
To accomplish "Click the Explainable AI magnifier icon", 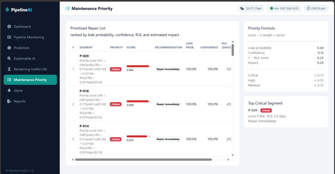I will [x=9, y=59].
